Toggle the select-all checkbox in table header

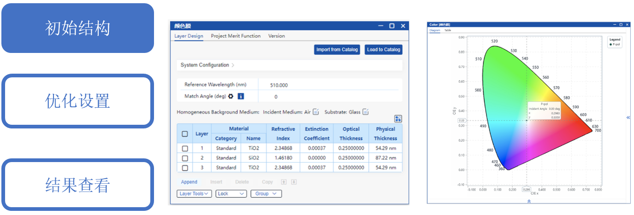coord(185,134)
